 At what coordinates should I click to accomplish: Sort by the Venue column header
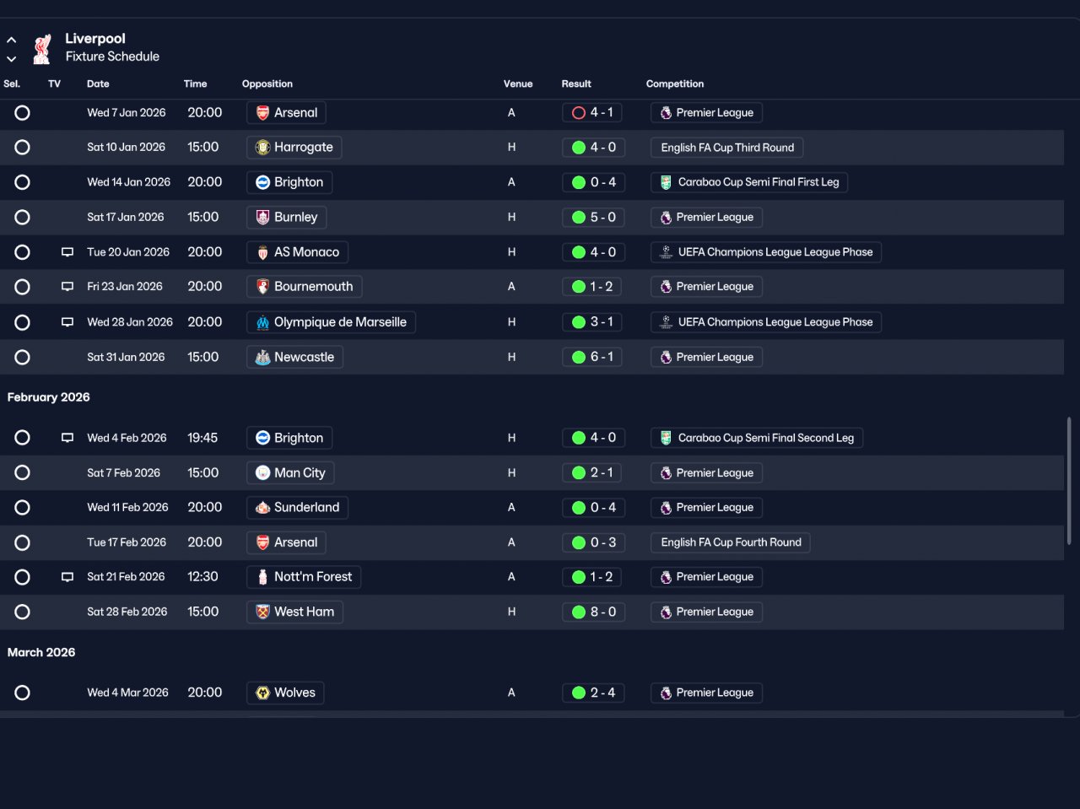click(x=518, y=84)
